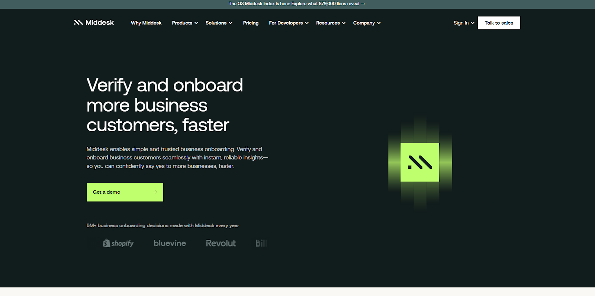
Task: Open Why Middesk page
Action: point(146,23)
